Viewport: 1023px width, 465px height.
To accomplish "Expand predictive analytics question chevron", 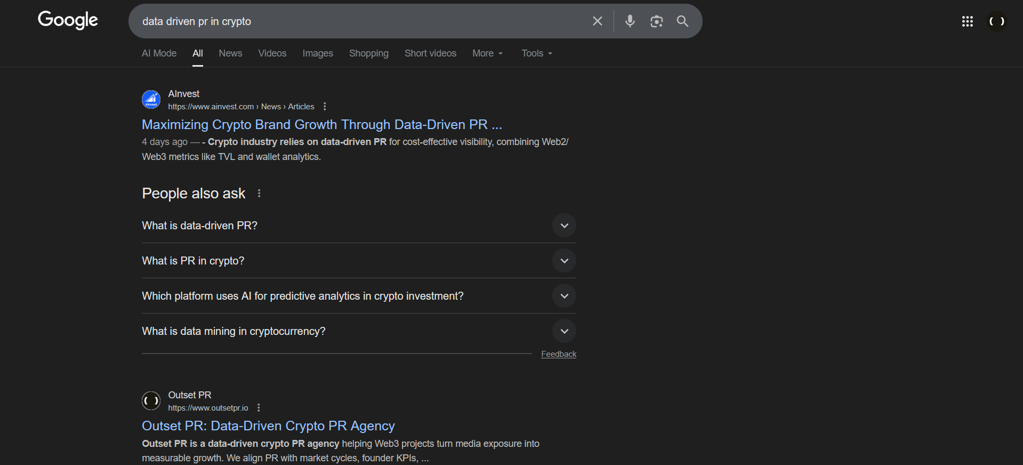I will (565, 296).
